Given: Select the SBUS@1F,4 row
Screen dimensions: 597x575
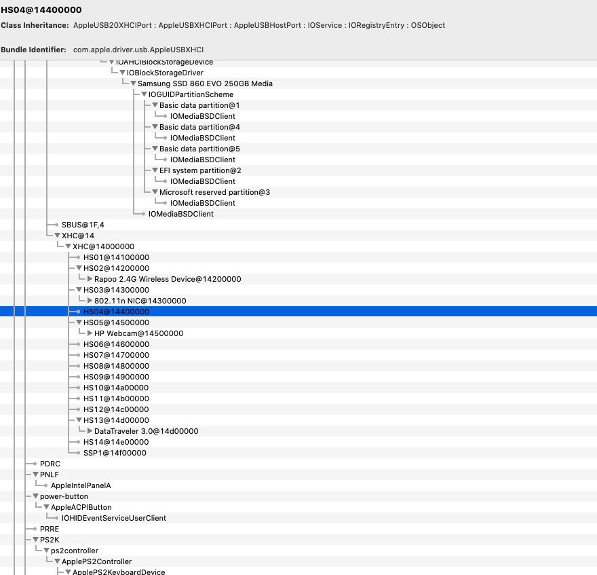Looking at the screenshot, I should tap(298, 225).
